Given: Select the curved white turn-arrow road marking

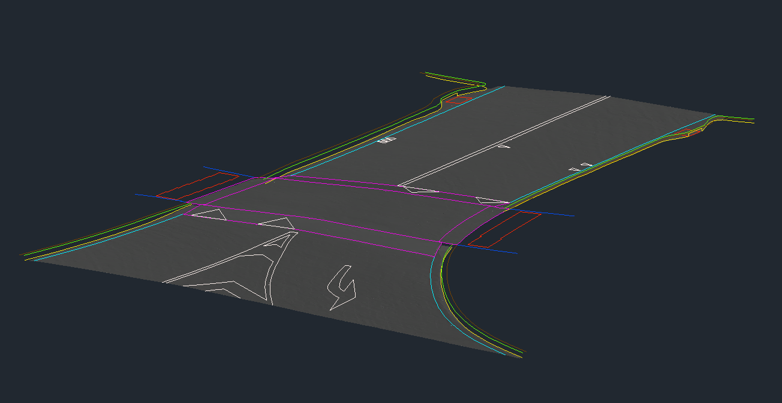Looking at the screenshot, I should click(341, 288).
